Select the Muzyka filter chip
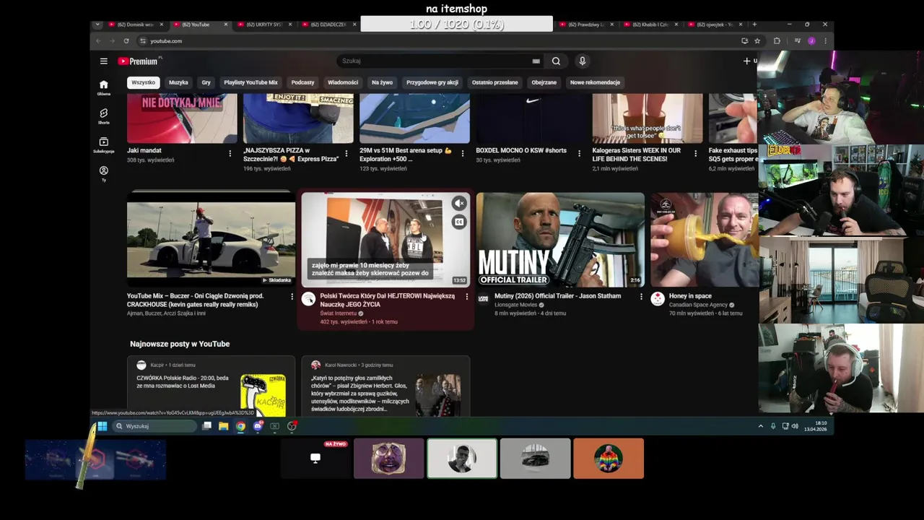The height and width of the screenshot is (520, 924). click(178, 82)
